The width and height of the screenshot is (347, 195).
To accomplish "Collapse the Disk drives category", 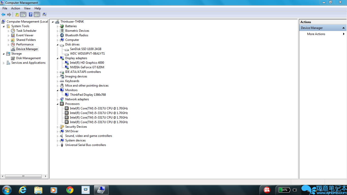I will click(x=57, y=45).
